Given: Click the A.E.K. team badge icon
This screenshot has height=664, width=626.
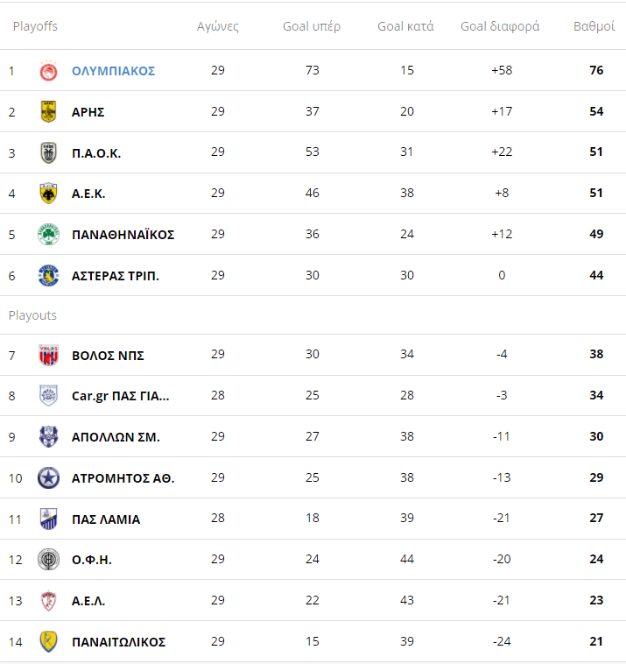Looking at the screenshot, I should tap(48, 194).
